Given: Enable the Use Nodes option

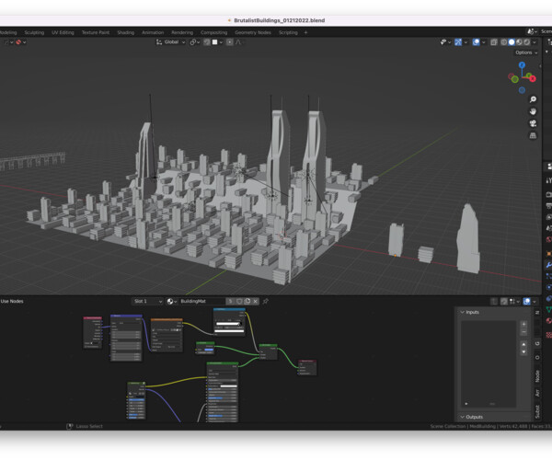Looking at the screenshot, I should 11,301.
